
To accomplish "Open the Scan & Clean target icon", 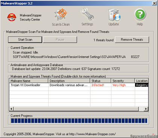I will (61, 14).
